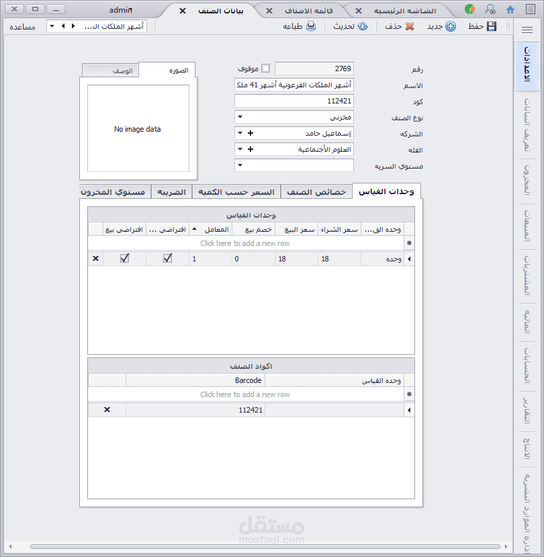Image resolution: width=544 pixels, height=557 pixels.
Task: Click the الاسم item name field
Action: coord(294,85)
